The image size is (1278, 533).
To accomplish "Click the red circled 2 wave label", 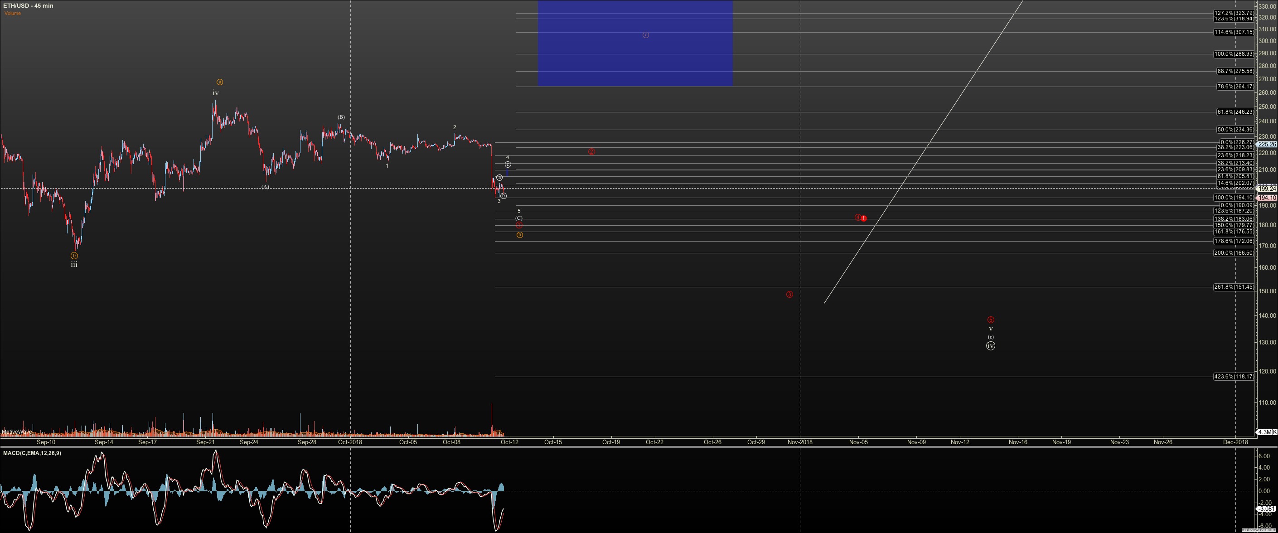I will (591, 151).
